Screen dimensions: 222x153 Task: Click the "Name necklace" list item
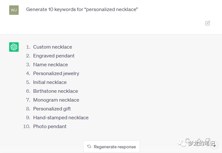click(51, 65)
